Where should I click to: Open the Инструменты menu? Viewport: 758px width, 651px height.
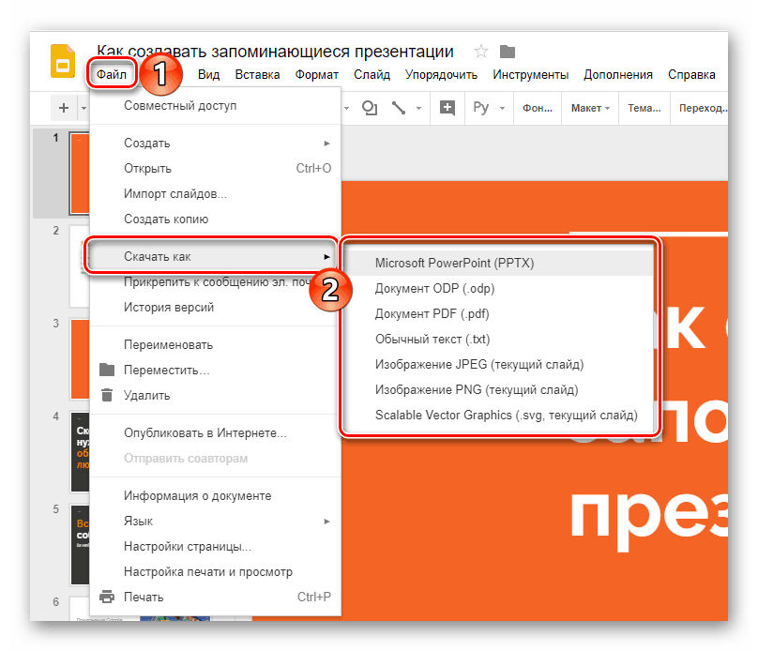click(x=530, y=75)
